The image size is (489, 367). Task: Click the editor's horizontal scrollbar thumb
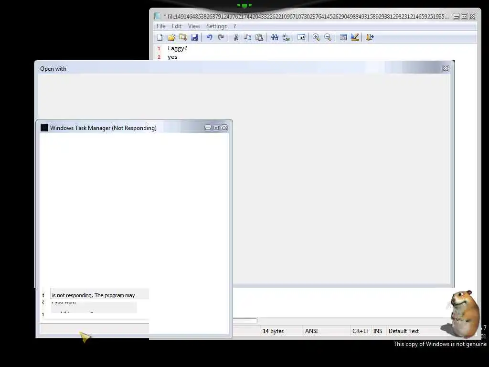click(x=245, y=321)
